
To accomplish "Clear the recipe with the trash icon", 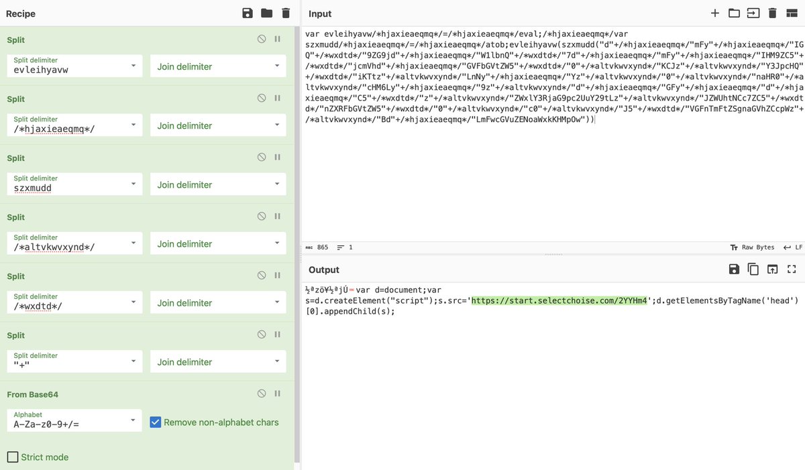I will coord(286,13).
